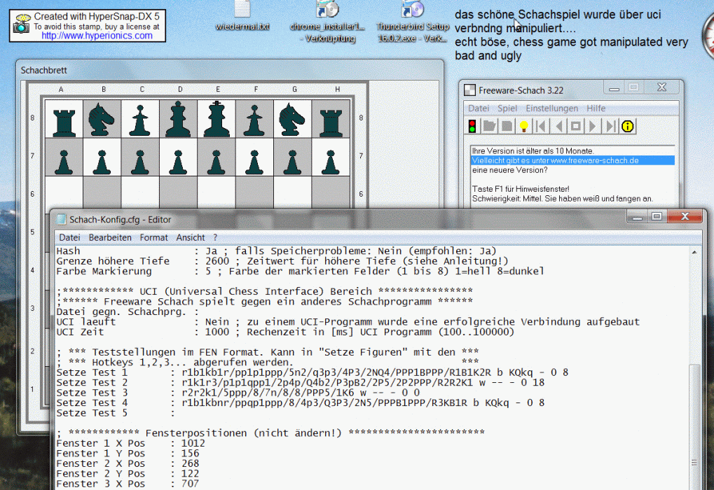
Task: Minimize the Freeware-Schach 3.22 window
Action: click(614, 88)
